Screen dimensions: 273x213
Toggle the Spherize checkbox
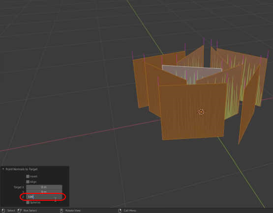tap(28, 202)
